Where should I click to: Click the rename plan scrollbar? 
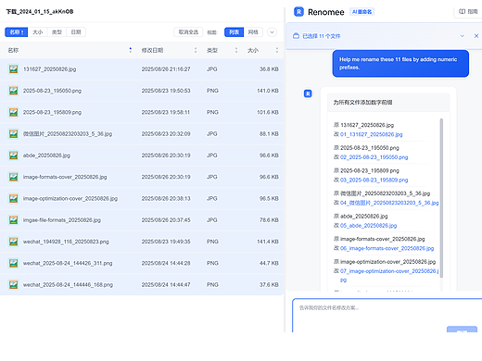pos(441,198)
